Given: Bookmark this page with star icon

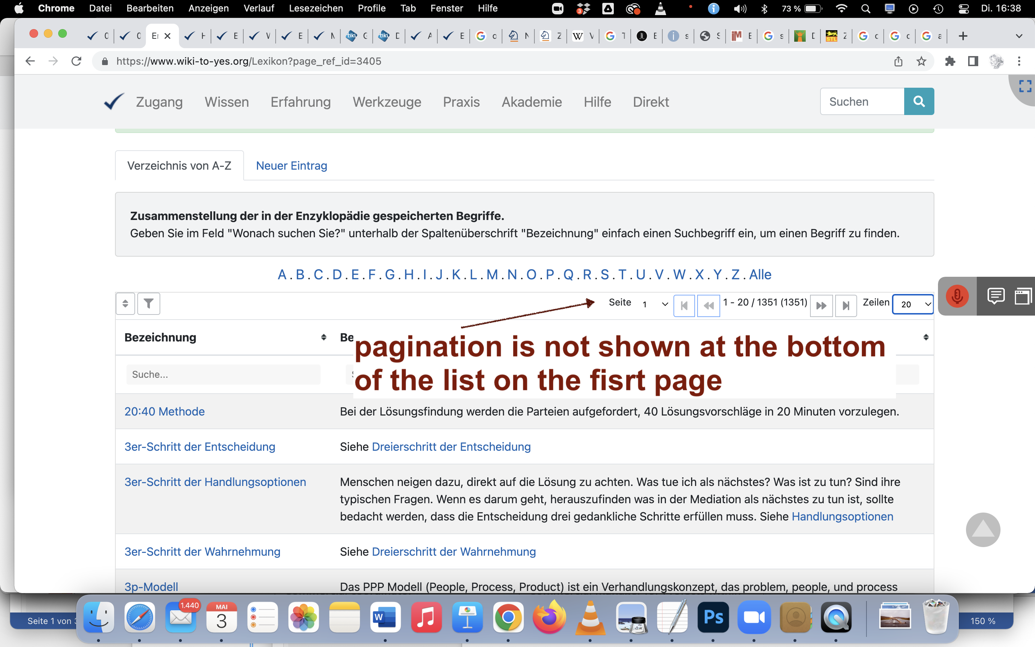Looking at the screenshot, I should pos(921,61).
